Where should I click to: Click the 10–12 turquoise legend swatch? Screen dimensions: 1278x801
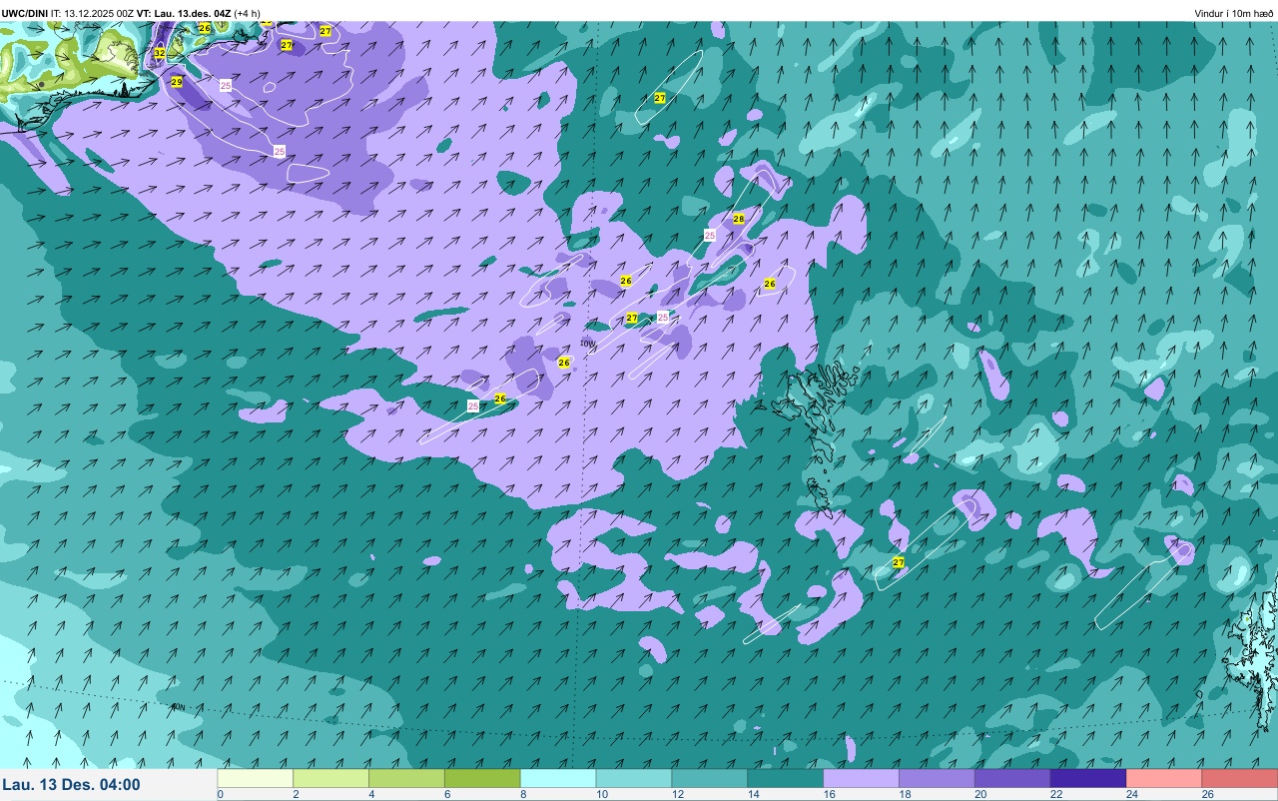[x=634, y=778]
